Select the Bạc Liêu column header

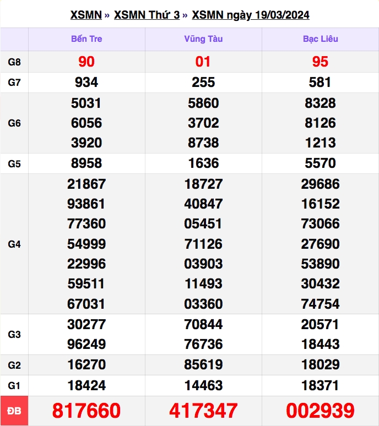pyautogui.click(x=320, y=39)
